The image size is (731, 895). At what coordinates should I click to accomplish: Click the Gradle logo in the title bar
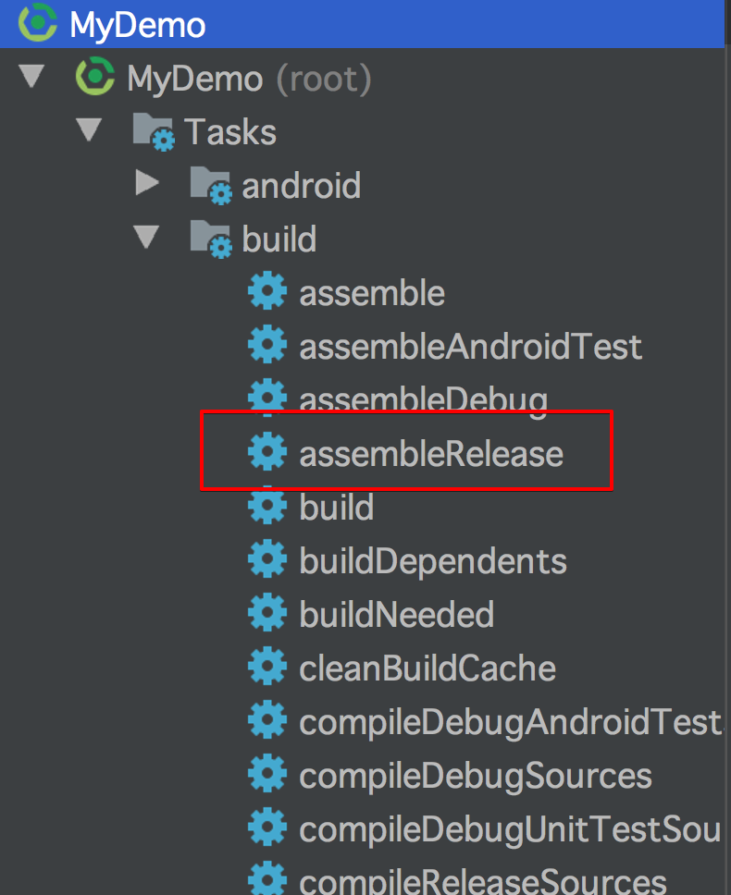pyautogui.click(x=36, y=24)
